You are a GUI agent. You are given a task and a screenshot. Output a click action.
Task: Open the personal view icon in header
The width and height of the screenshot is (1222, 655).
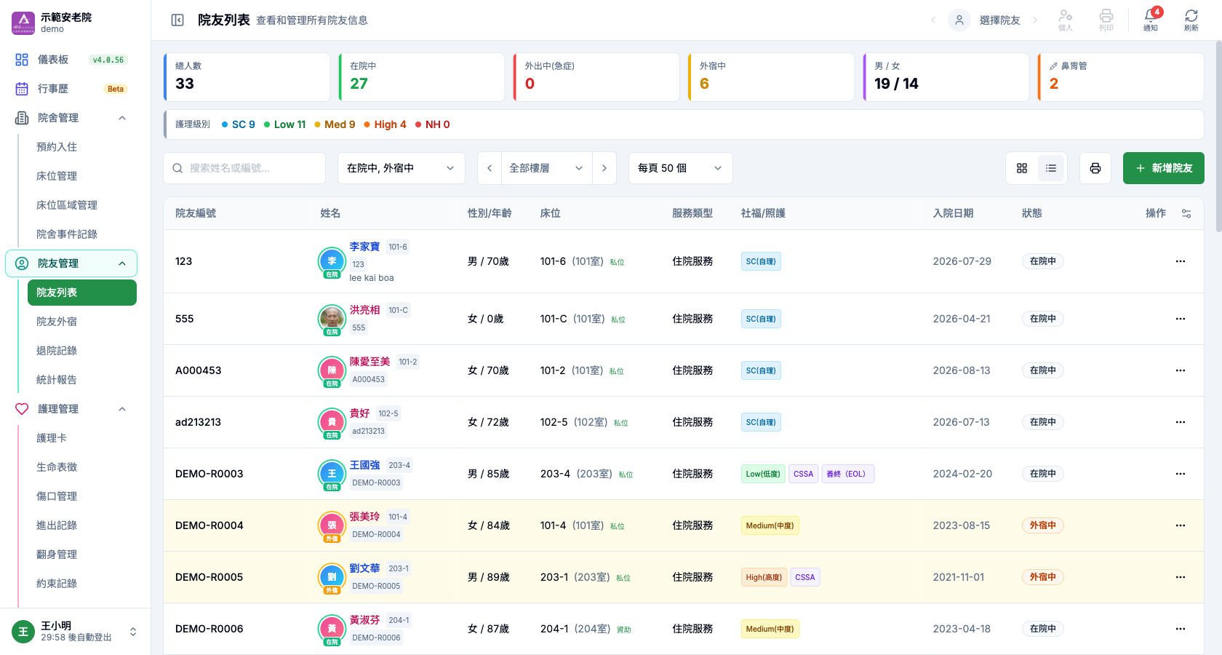pyautogui.click(x=1066, y=20)
